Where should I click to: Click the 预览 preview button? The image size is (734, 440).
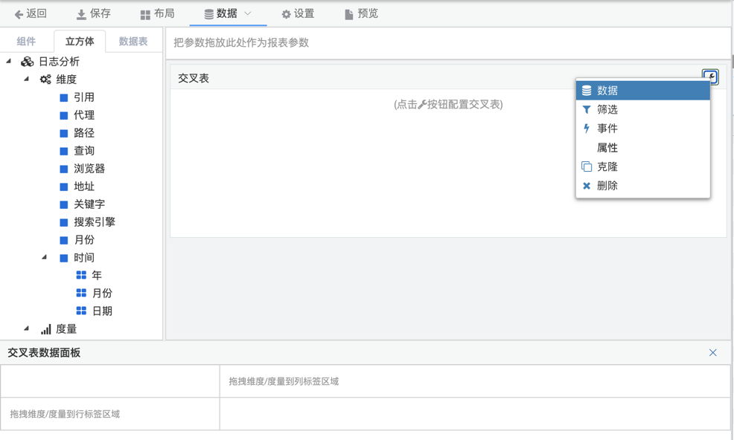[x=361, y=14]
